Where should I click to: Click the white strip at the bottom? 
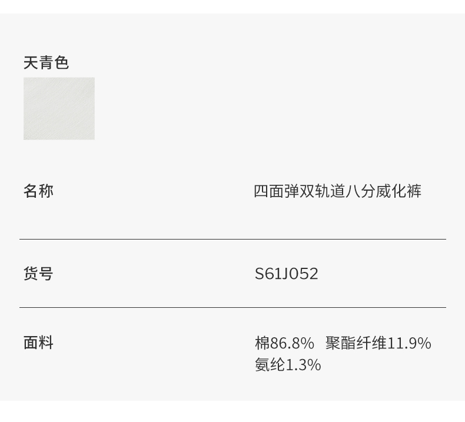tap(232, 411)
